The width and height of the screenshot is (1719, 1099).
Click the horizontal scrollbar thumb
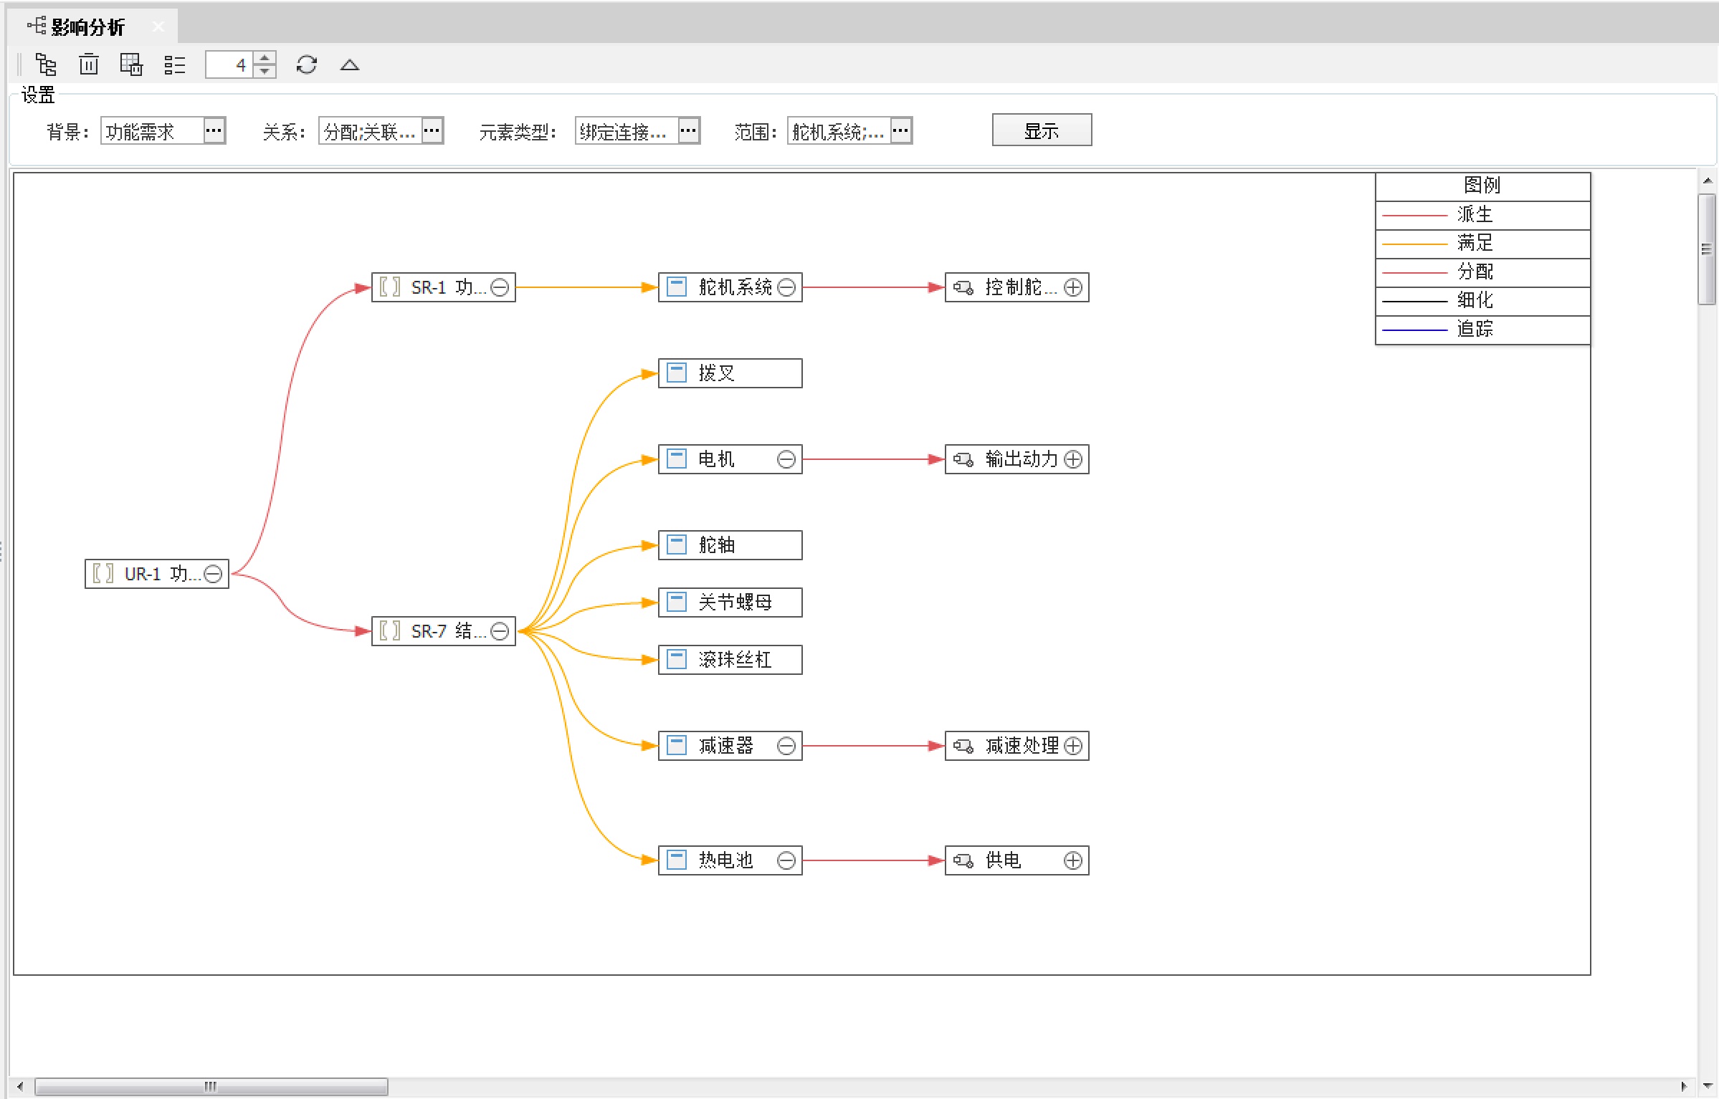click(211, 1086)
